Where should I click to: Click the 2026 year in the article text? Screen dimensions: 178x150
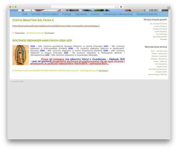pyautogui.click(x=33, y=46)
